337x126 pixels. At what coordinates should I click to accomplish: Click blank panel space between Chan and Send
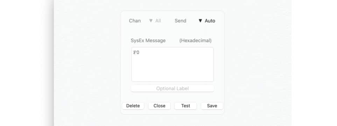(168, 21)
